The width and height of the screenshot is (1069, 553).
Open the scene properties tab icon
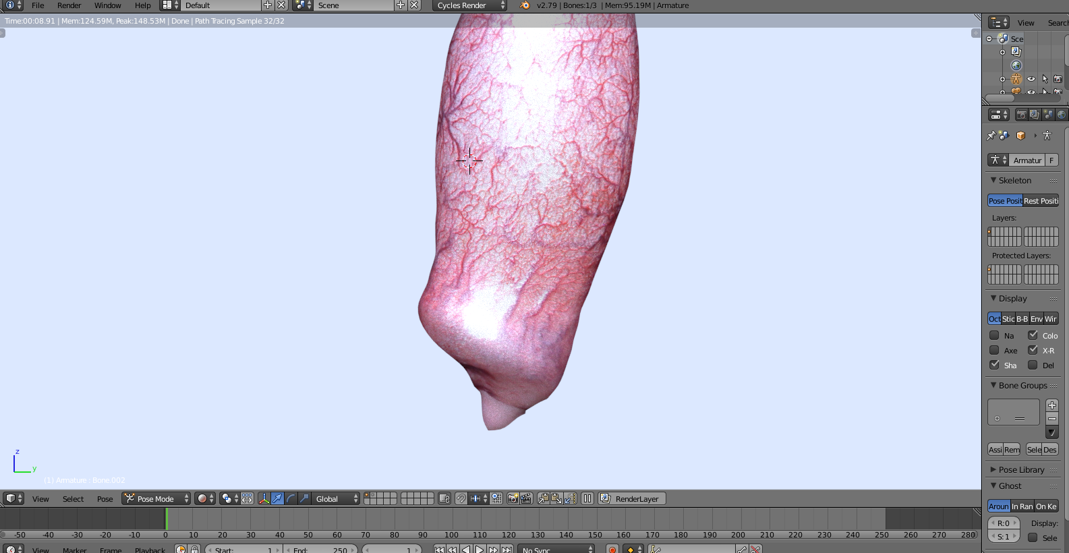coord(1048,115)
